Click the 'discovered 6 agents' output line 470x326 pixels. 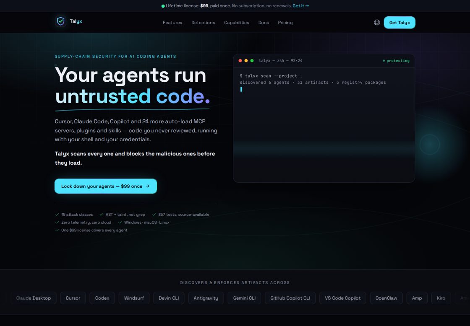[x=313, y=82]
